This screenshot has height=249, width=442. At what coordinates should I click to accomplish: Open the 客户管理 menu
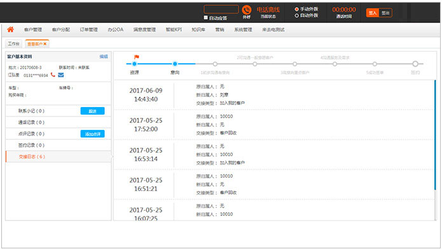point(33,30)
